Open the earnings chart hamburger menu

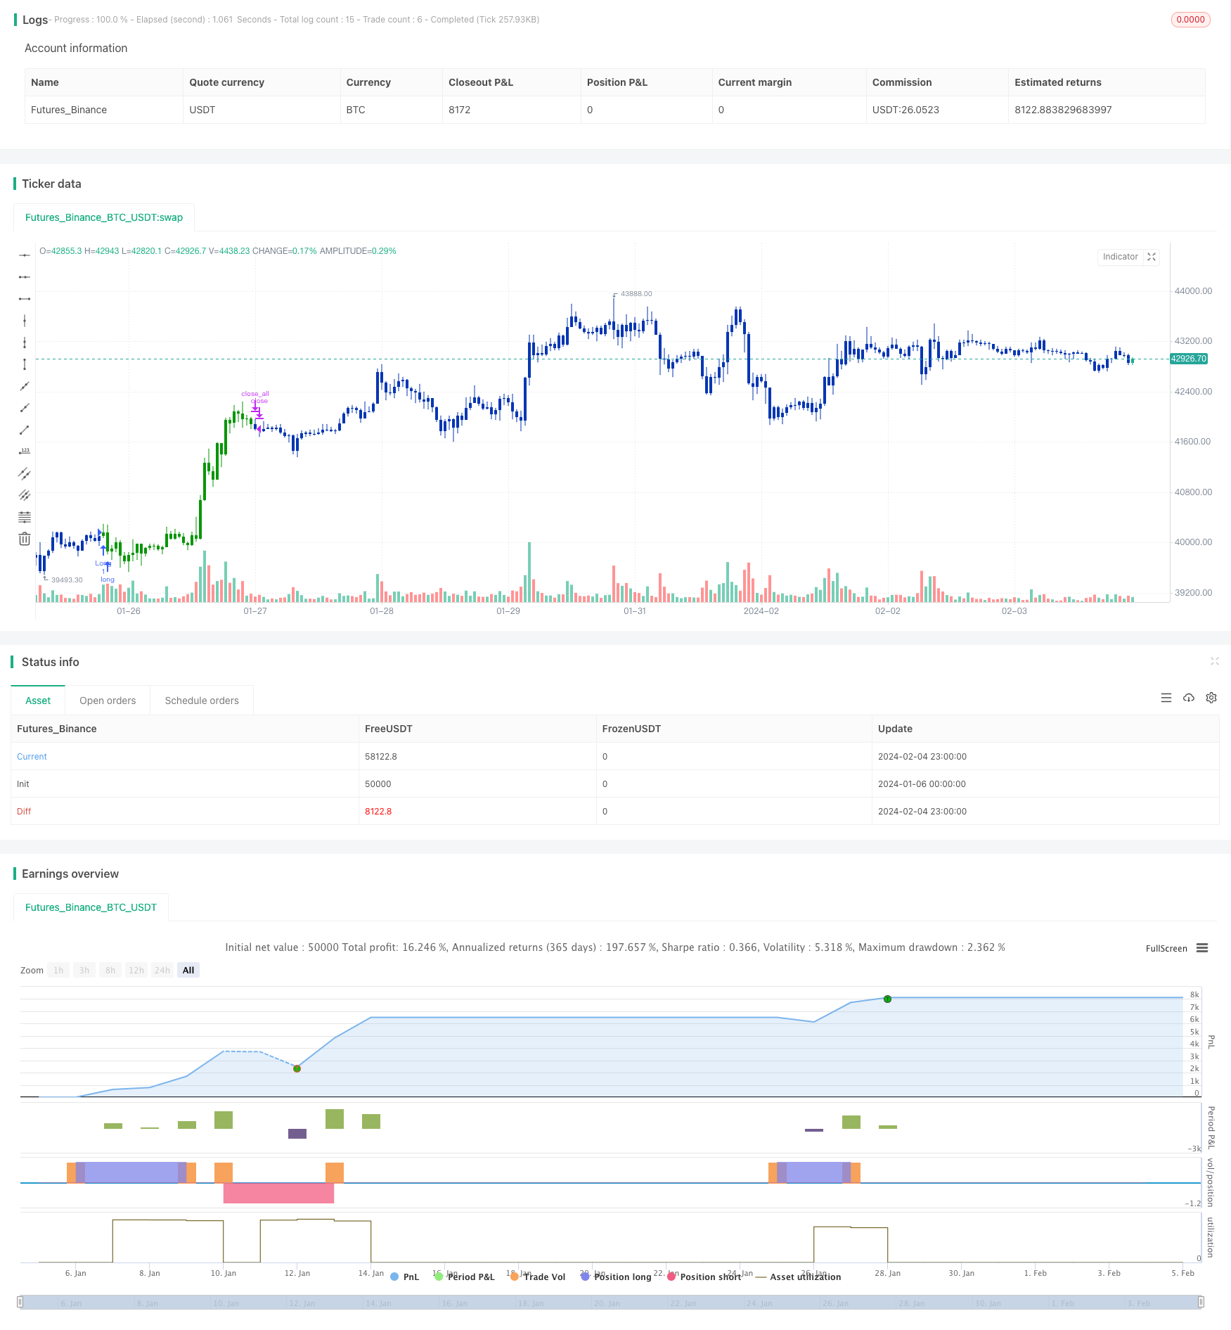click(1202, 948)
